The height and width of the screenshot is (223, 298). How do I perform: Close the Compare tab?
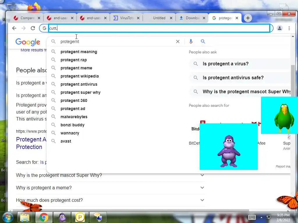tap(39, 18)
